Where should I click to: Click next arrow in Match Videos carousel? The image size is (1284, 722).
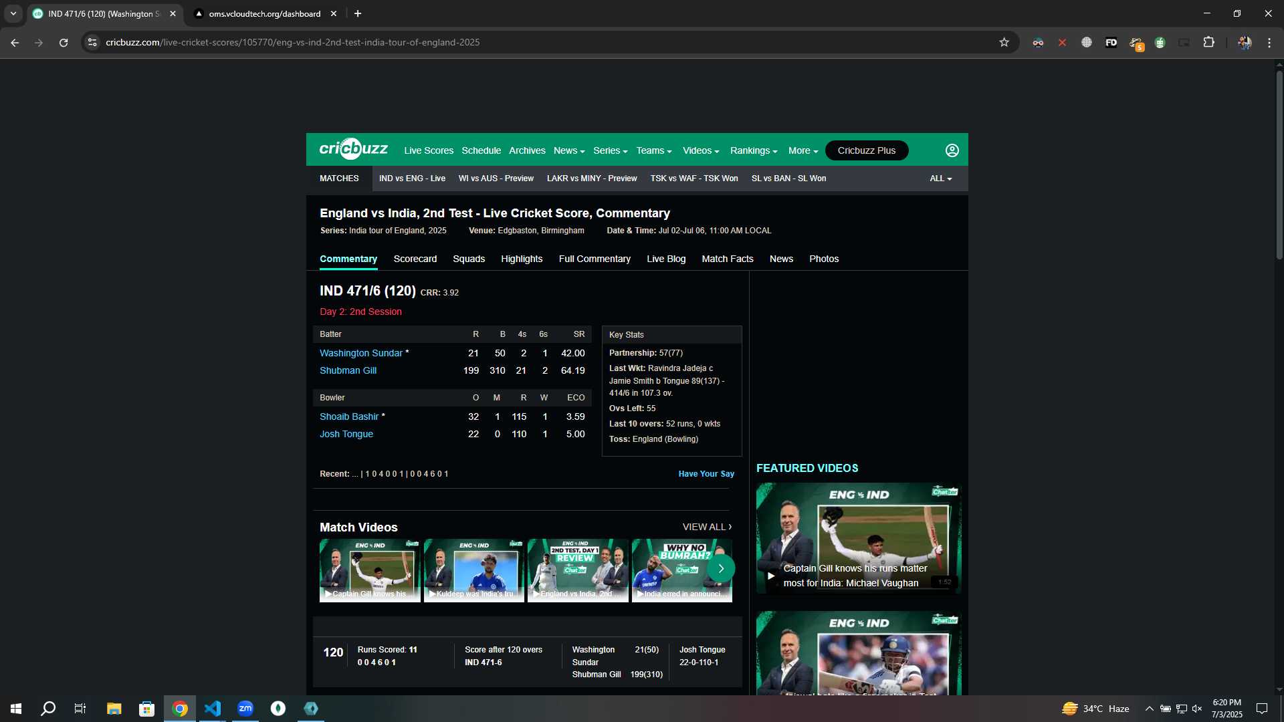pyautogui.click(x=721, y=568)
